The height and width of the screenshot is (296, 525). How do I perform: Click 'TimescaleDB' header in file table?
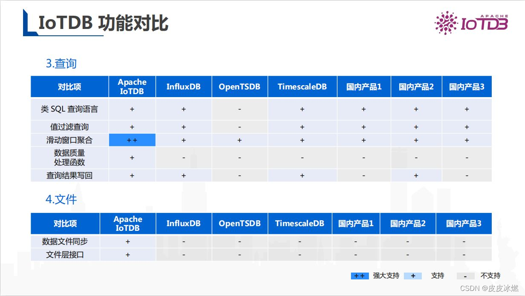pyautogui.click(x=300, y=224)
